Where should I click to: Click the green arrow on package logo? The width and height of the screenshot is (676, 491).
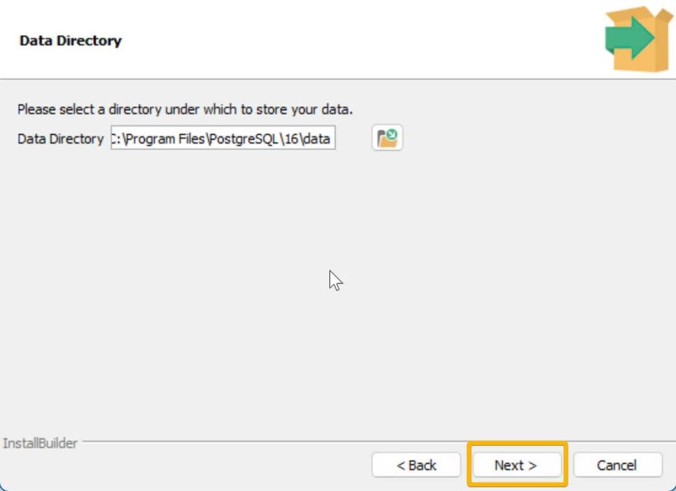pyautogui.click(x=630, y=38)
